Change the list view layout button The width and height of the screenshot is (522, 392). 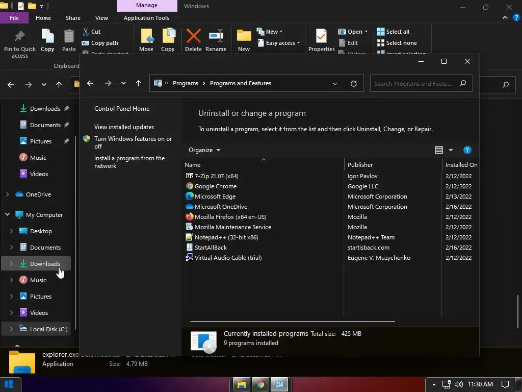[x=439, y=150]
